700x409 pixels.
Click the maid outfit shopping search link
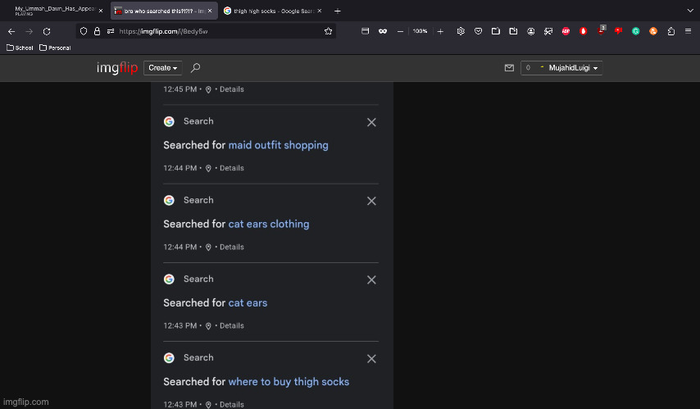(278, 145)
